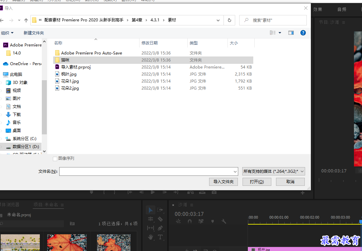Click the blue timeline playhead marker
The image size is (362, 251).
pyautogui.click(x=361, y=222)
